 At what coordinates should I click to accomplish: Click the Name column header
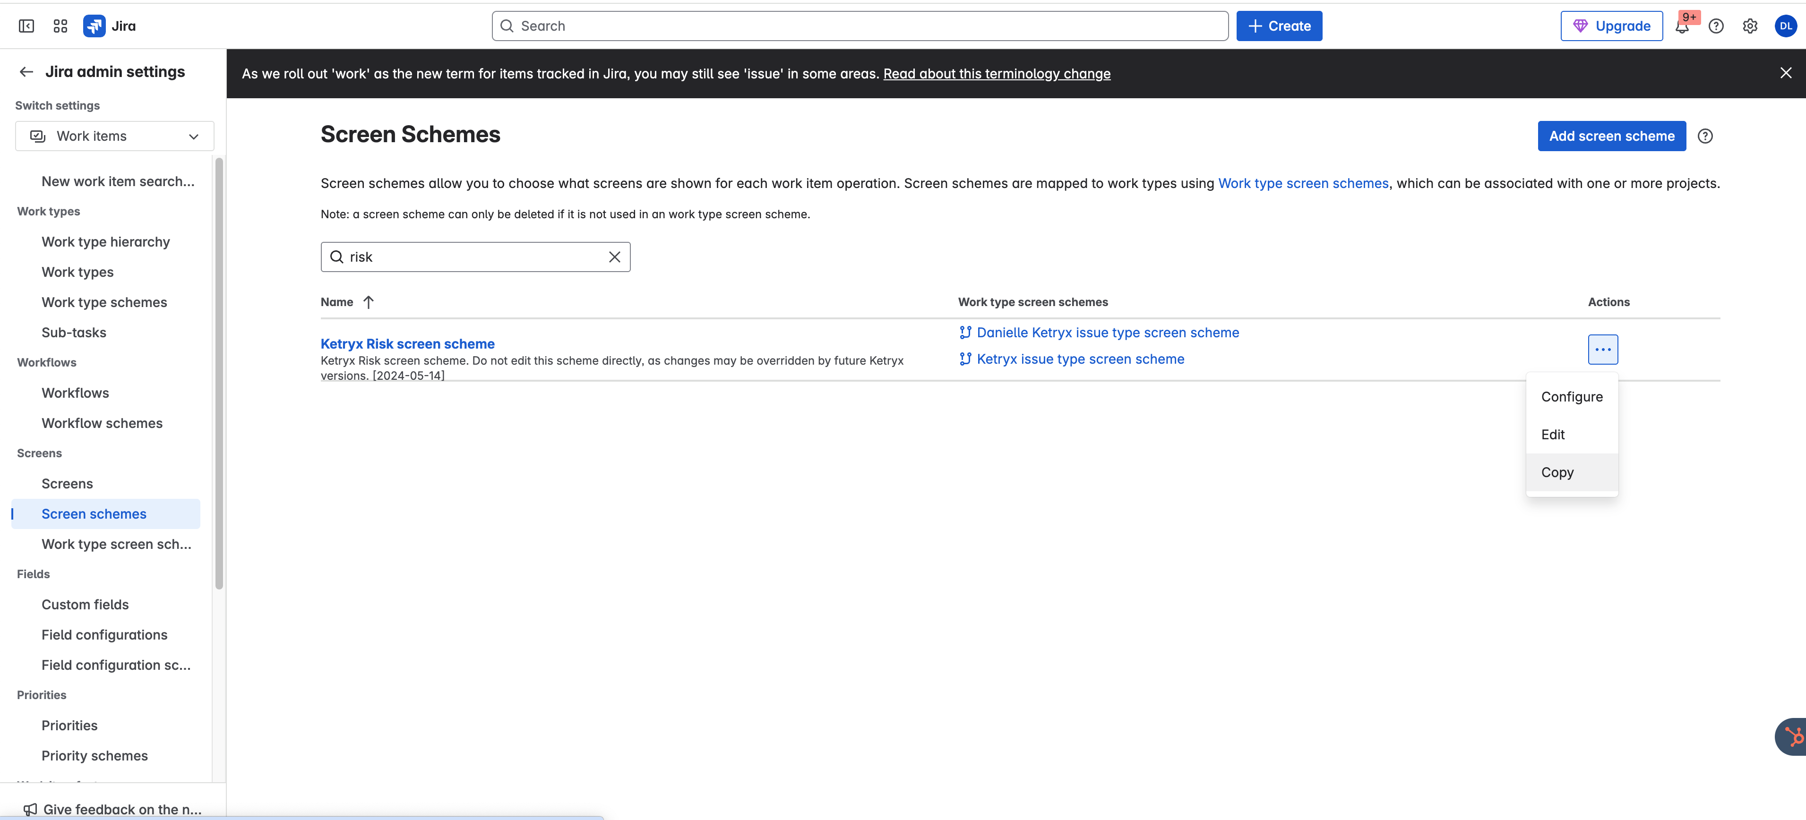point(336,302)
